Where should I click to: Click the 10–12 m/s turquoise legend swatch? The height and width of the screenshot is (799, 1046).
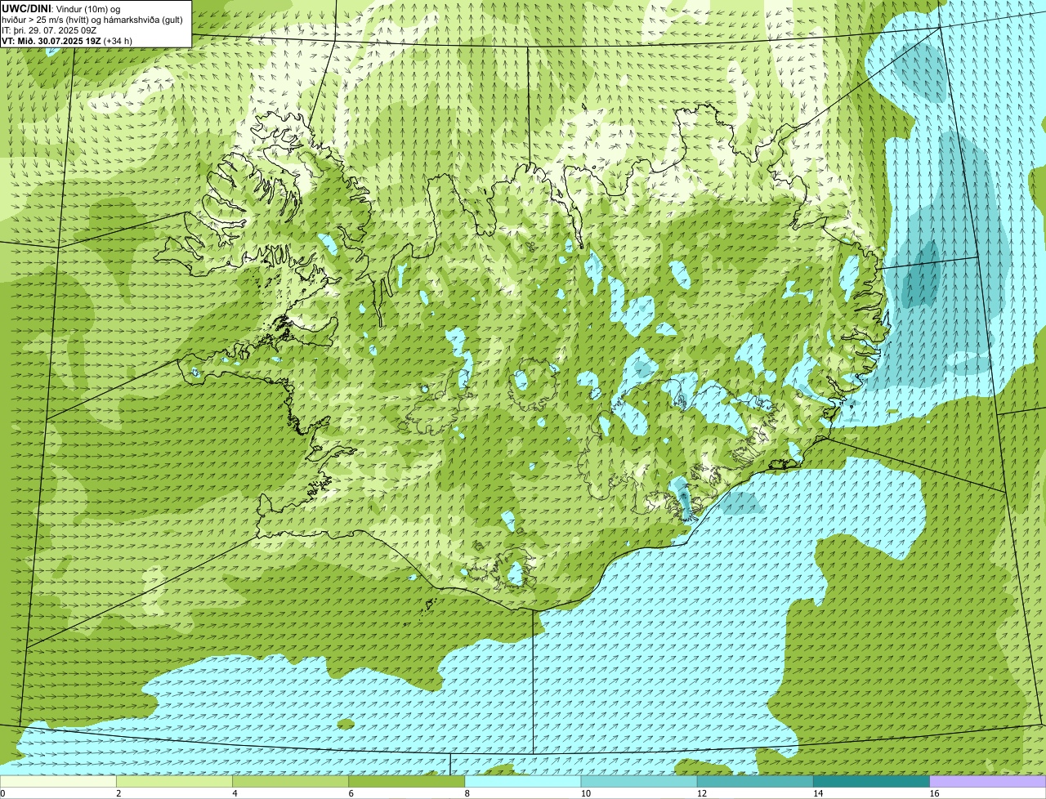click(639, 781)
